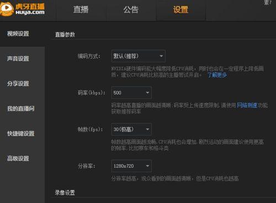Click the 直播参数 section heading
276x203 pixels.
tap(65, 34)
